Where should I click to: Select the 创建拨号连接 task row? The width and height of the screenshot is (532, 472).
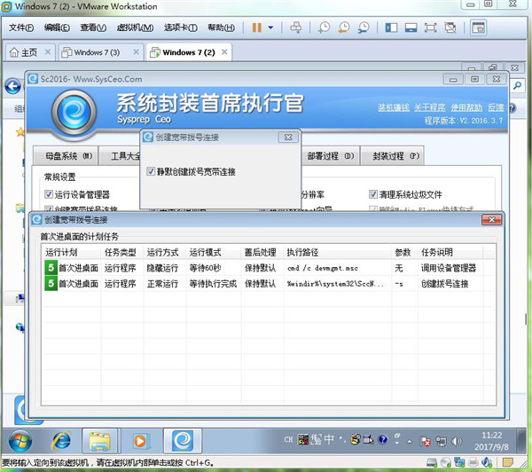(268, 284)
